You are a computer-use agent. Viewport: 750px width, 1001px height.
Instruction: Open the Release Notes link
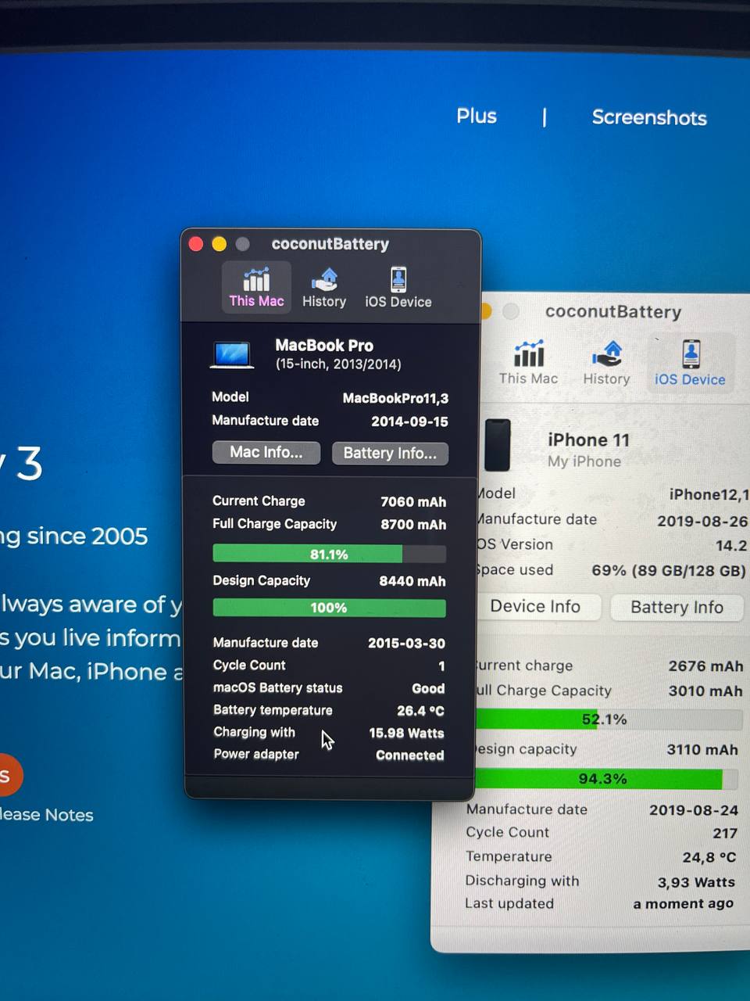[x=47, y=815]
